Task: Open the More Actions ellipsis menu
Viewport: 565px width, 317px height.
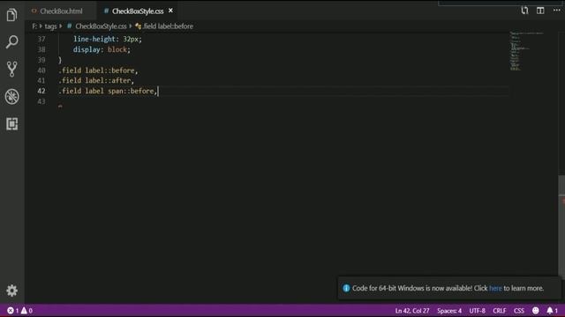Action: click(557, 11)
